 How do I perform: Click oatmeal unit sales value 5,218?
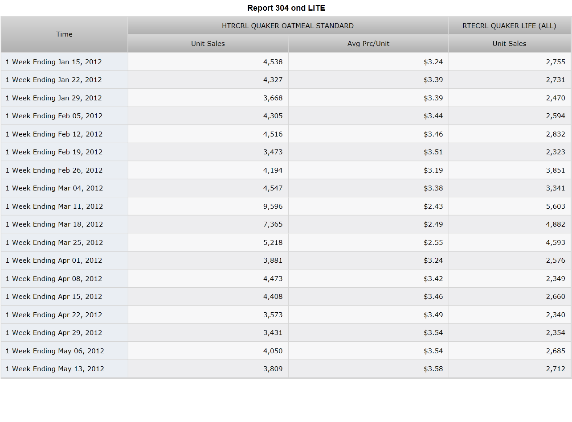coord(273,243)
